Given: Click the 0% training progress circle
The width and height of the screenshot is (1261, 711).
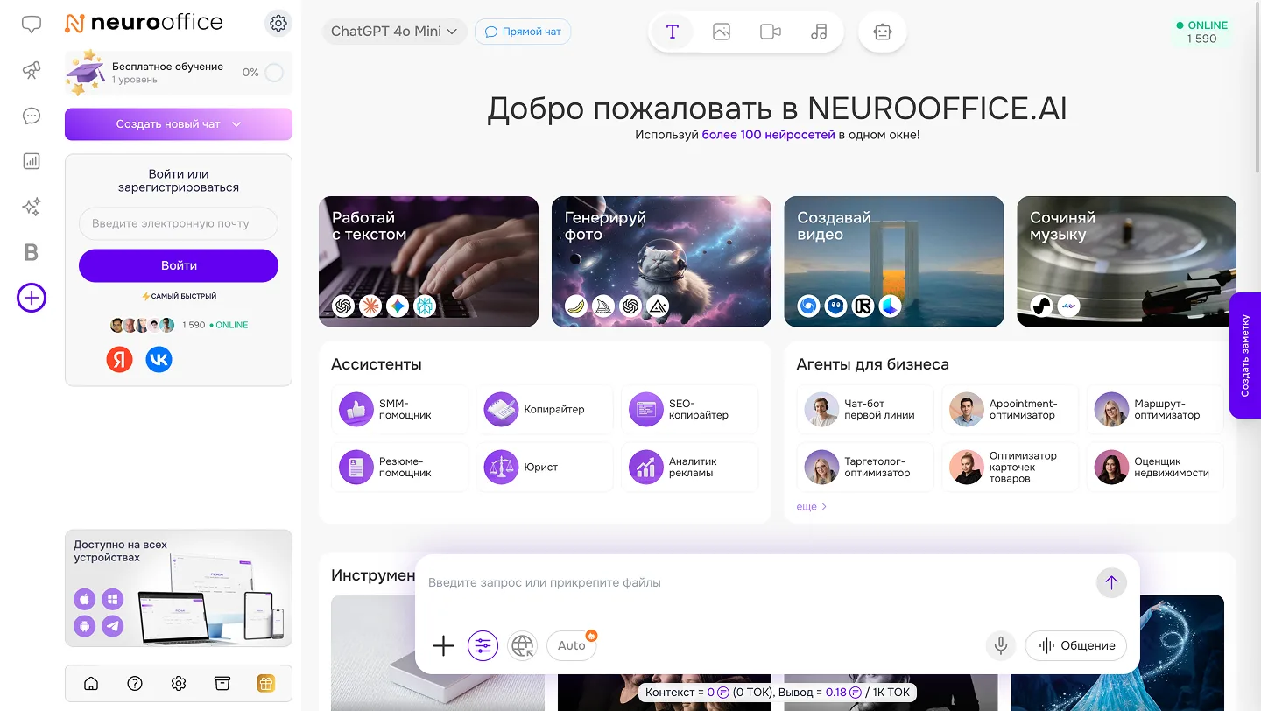Looking at the screenshot, I should point(274,73).
